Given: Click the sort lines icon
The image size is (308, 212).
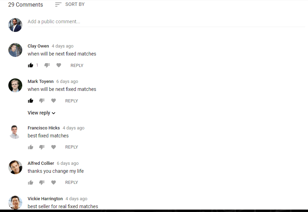Looking at the screenshot, I should (58, 4).
